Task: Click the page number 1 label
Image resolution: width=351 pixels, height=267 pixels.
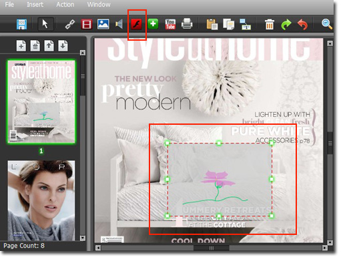Action: pos(41,152)
